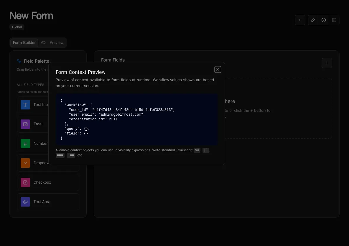Screen dimensions: 349x246
Task: Click the Text Area palette label
Action: pyautogui.click(x=42, y=202)
